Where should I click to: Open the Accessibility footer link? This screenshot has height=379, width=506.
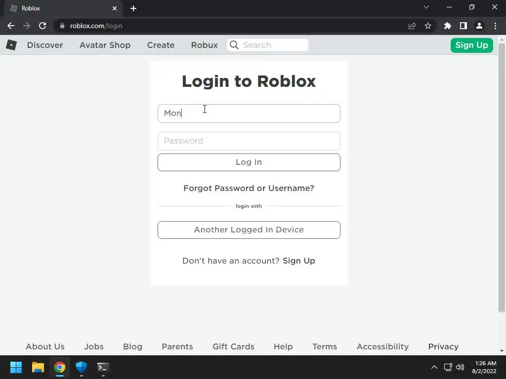(383, 346)
